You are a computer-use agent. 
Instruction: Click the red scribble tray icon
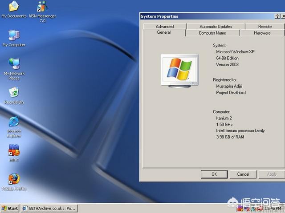coord(260,209)
